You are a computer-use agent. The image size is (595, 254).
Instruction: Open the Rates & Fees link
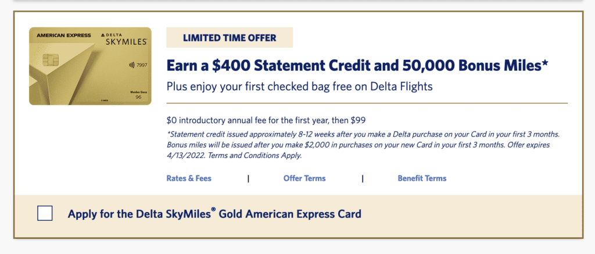coord(189,178)
